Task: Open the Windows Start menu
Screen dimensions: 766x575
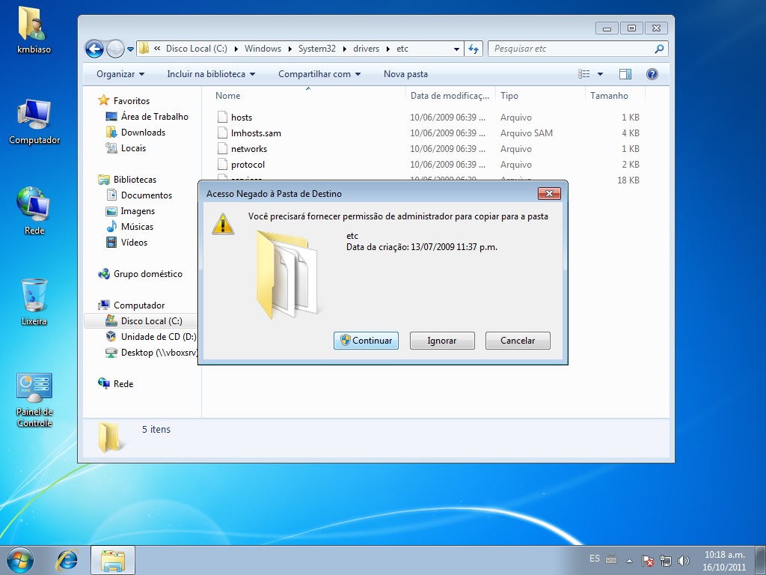Action: click(x=20, y=560)
